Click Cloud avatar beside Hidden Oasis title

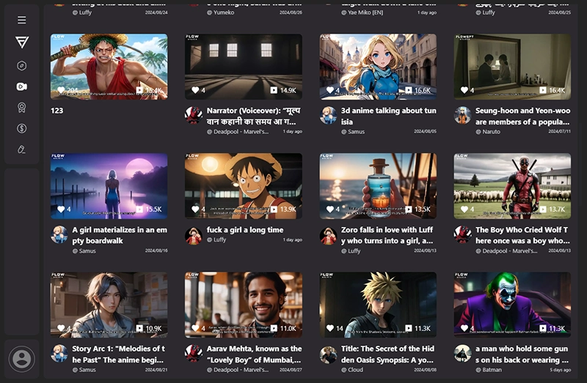coord(328,354)
